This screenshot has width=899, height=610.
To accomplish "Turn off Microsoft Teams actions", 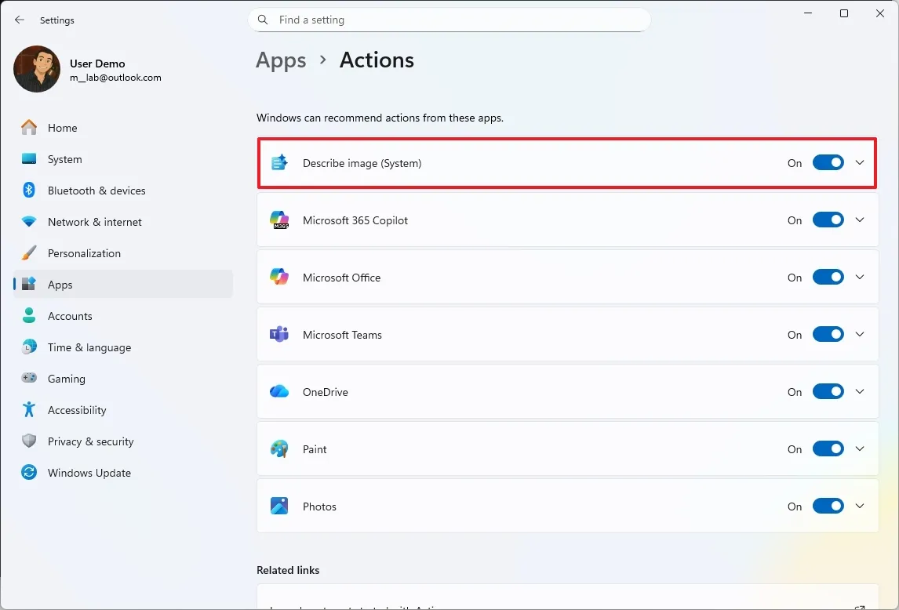I will pyautogui.click(x=828, y=334).
